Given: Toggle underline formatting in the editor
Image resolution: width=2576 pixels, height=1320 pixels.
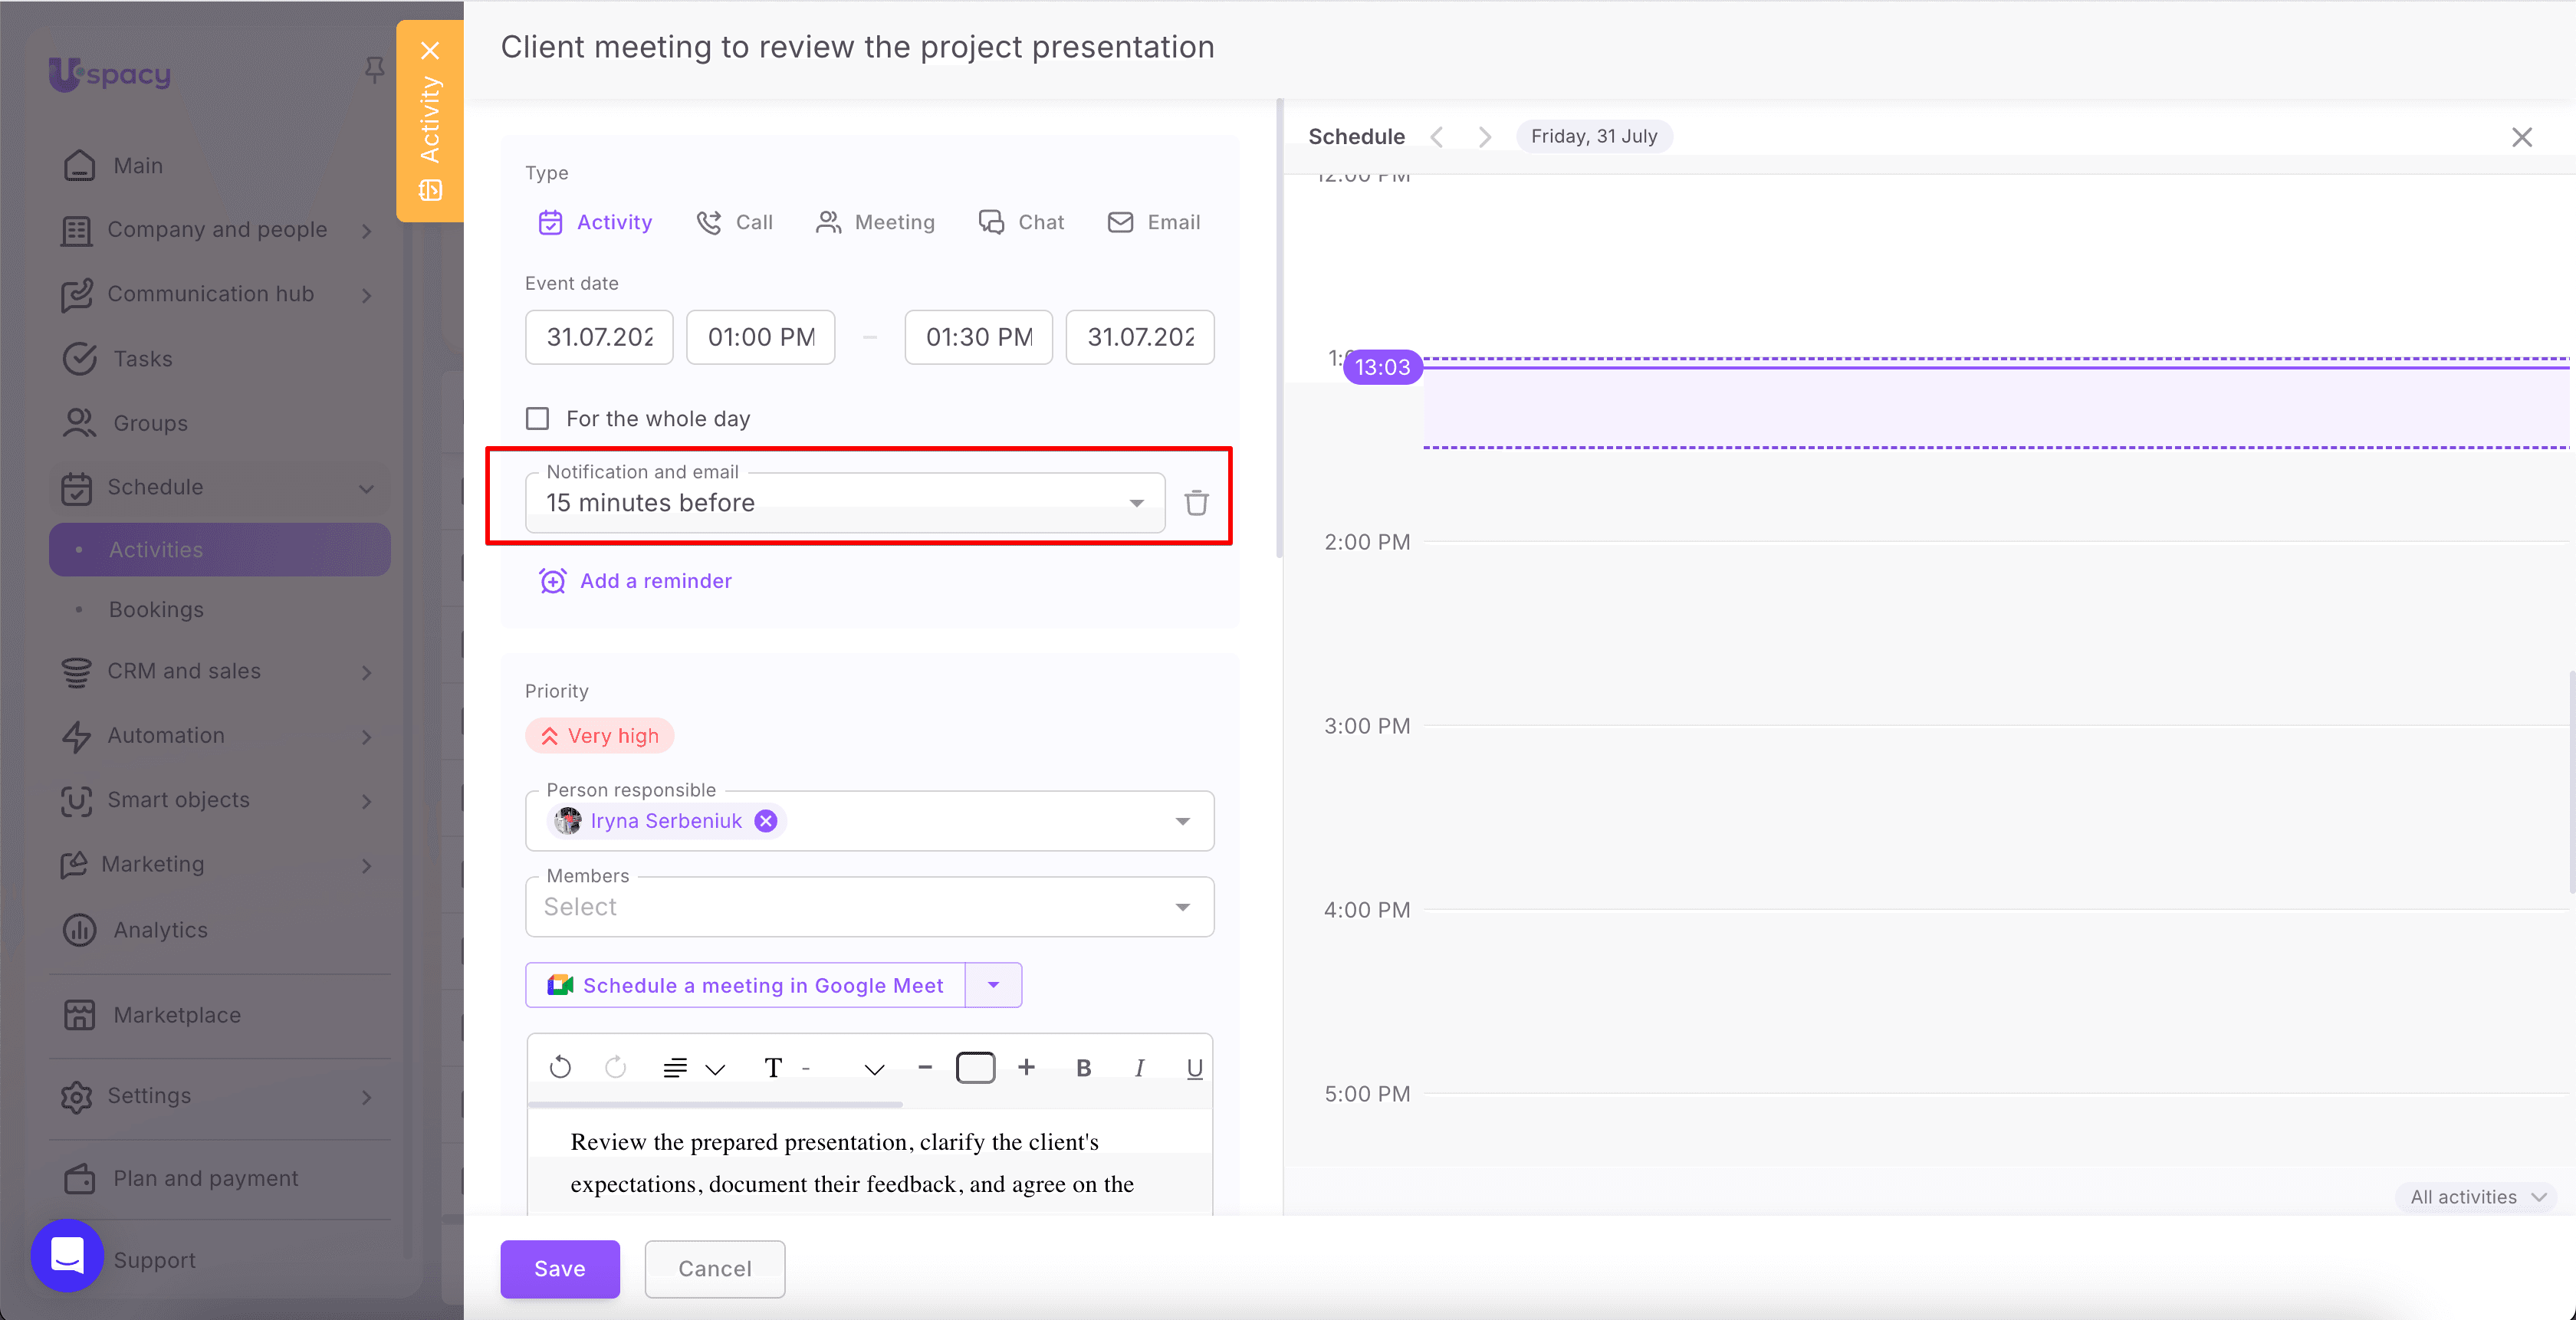Looking at the screenshot, I should 1194,1068.
